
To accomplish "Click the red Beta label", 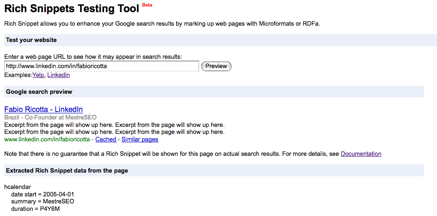I will pyautogui.click(x=147, y=5).
